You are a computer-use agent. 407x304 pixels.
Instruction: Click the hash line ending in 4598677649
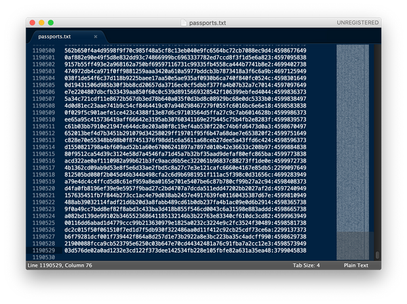pos(185,51)
